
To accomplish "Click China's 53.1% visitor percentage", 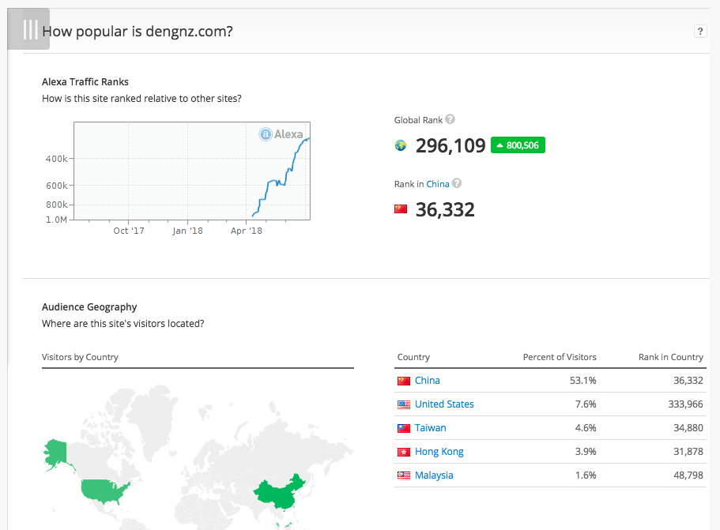I will click(x=583, y=381).
